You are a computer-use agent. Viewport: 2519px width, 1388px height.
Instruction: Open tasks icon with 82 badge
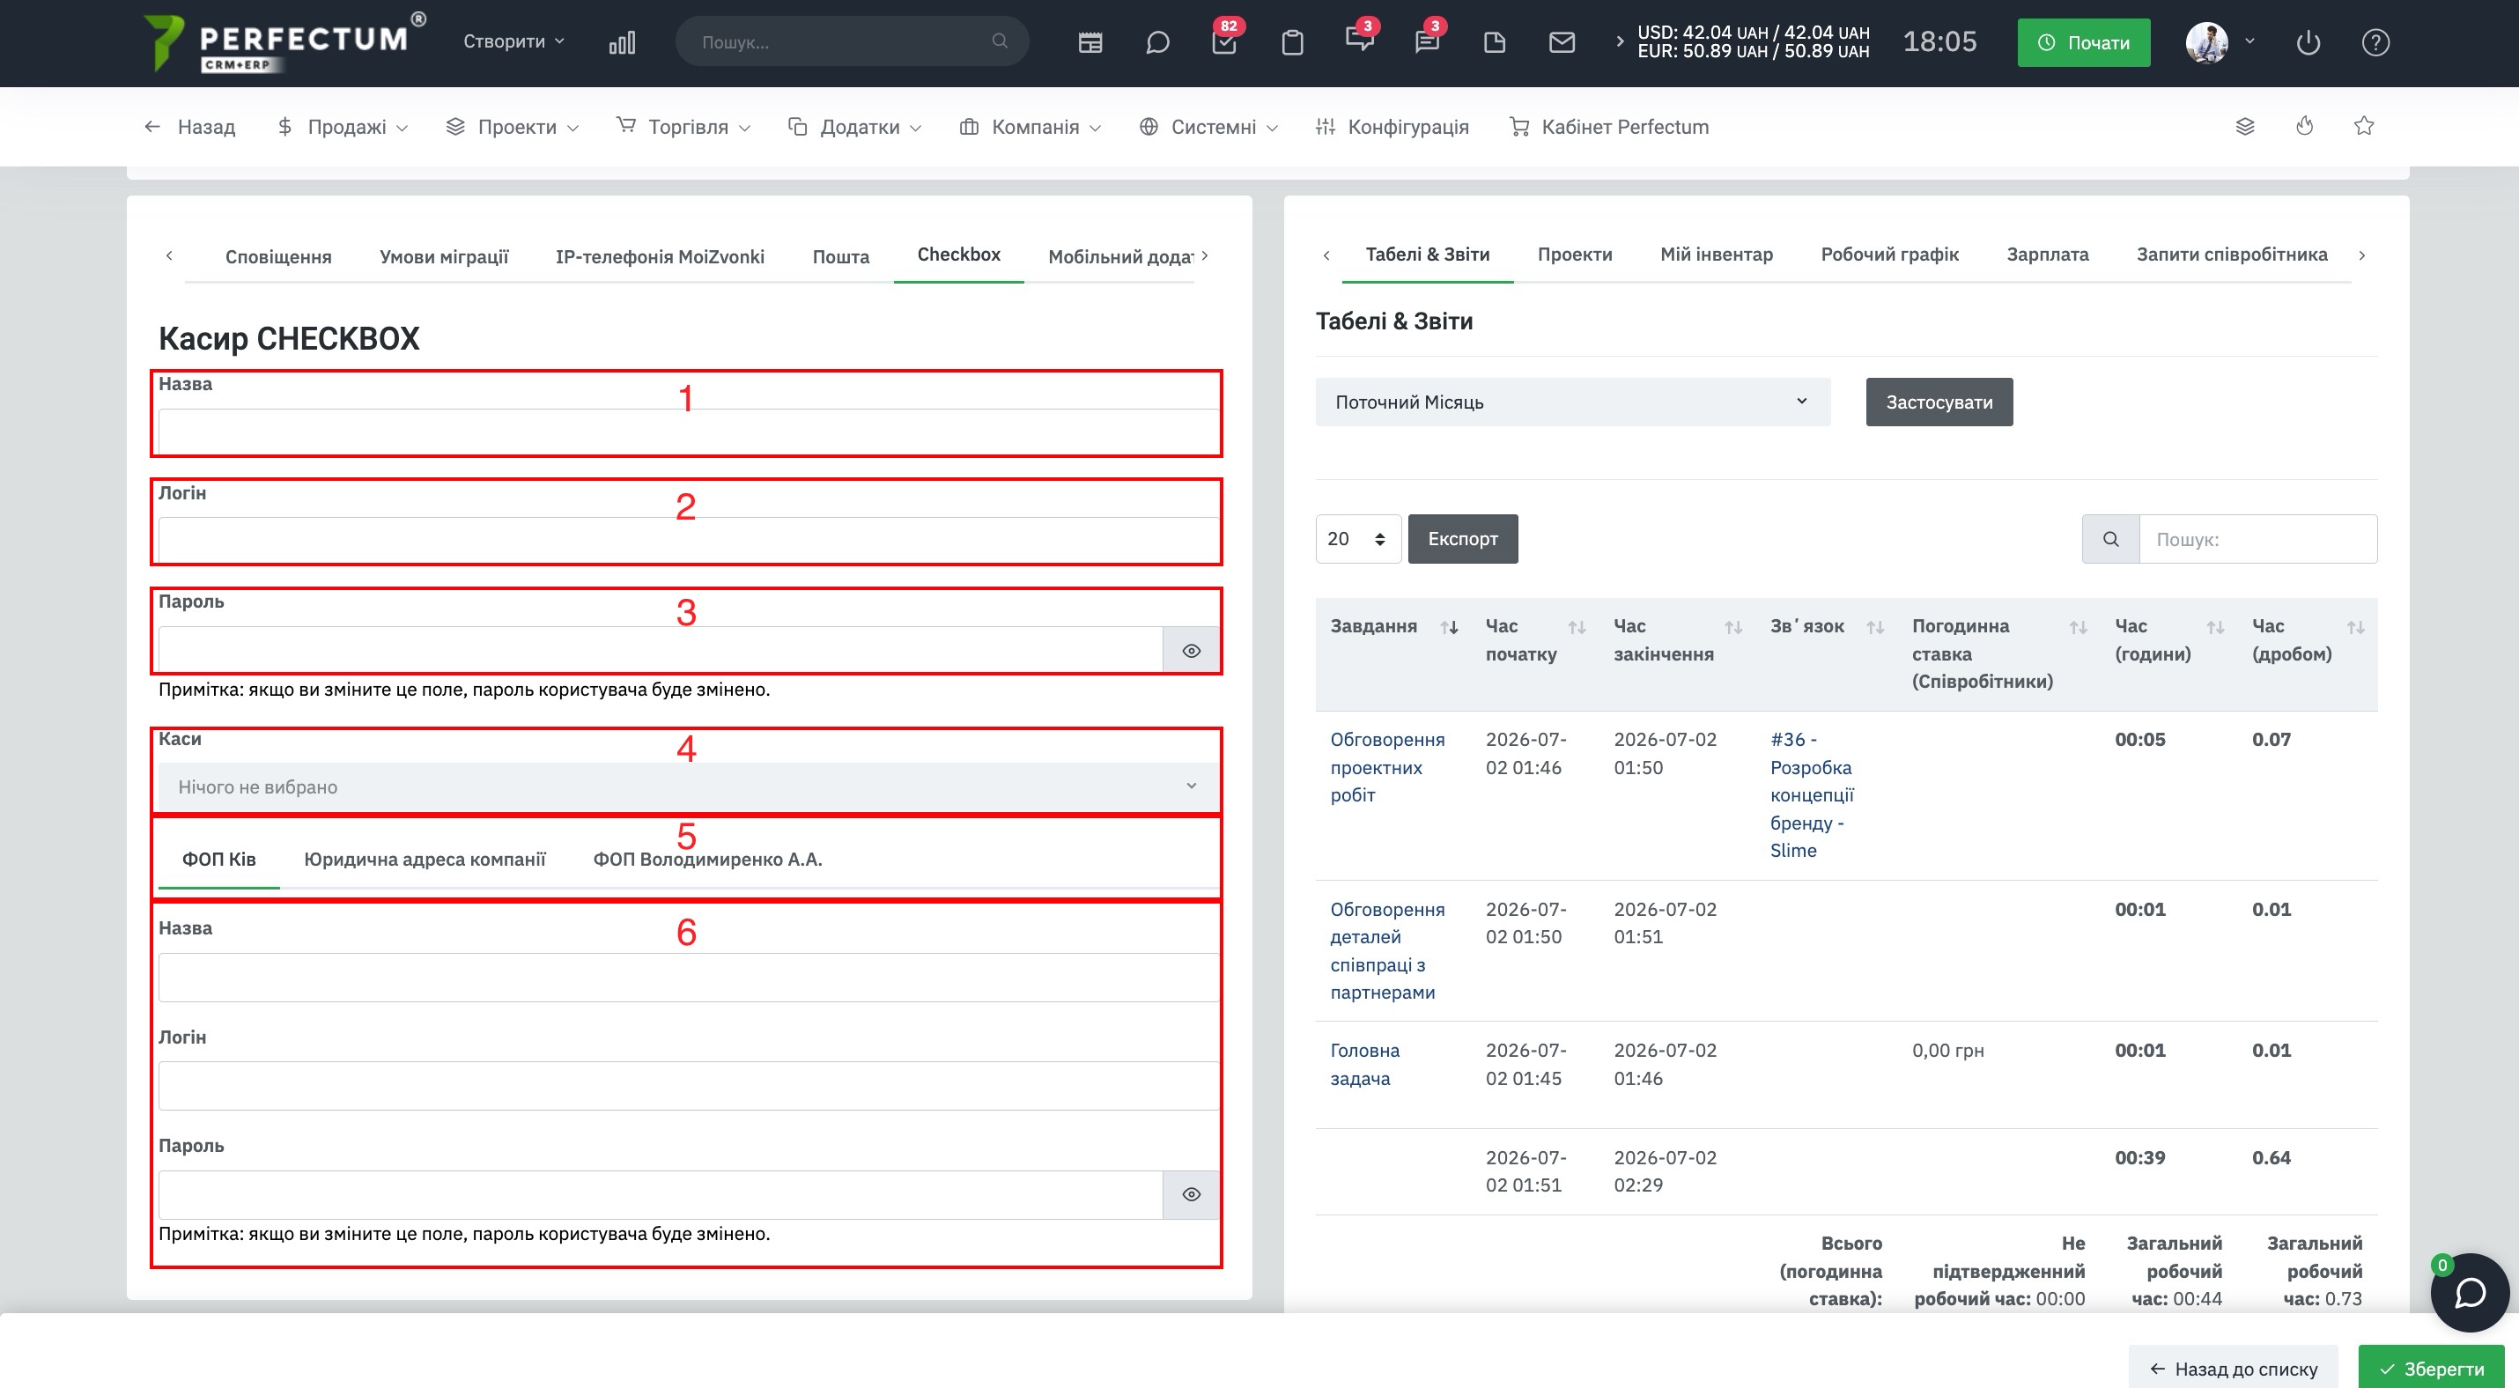(1224, 42)
